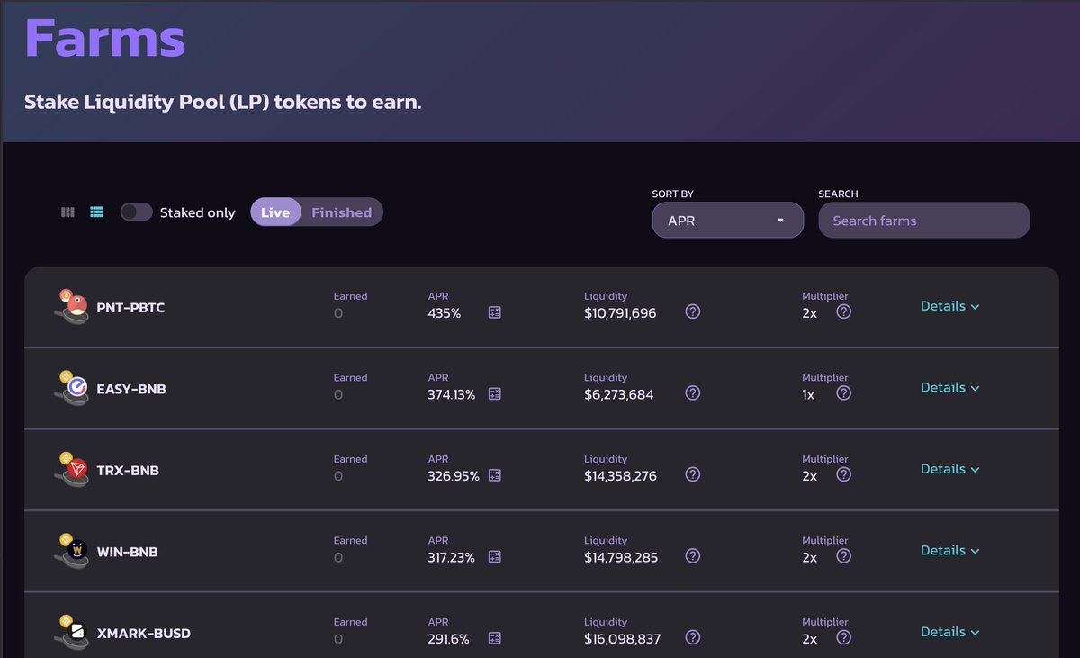Screen dimensions: 1080x658
Task: Select the Live farms tab
Action: [x=275, y=212]
